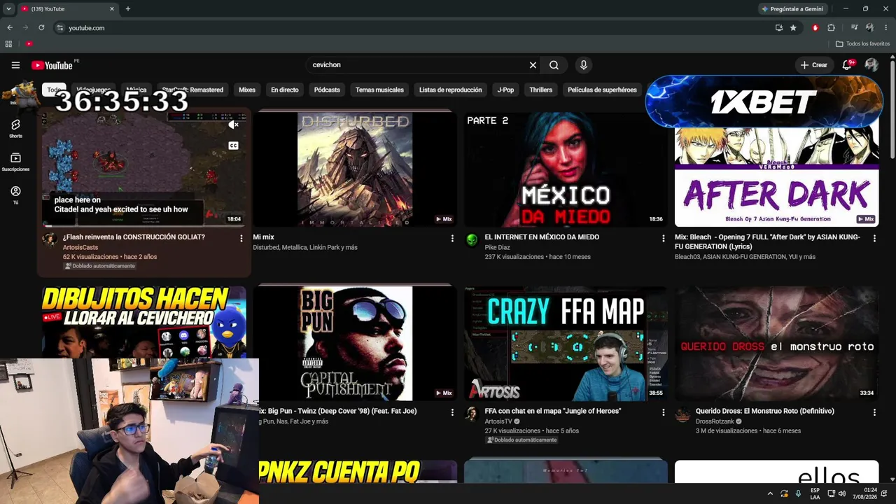Open the 'Todos los favoritos' bookmarks folder
Viewport: 896px width, 504px height.
(862, 44)
